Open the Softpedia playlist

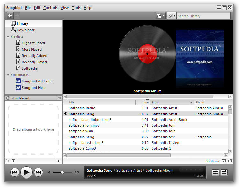click(29, 68)
